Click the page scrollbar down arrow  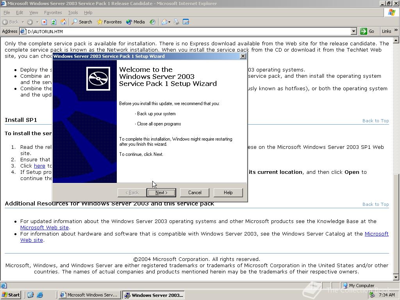click(x=396, y=277)
